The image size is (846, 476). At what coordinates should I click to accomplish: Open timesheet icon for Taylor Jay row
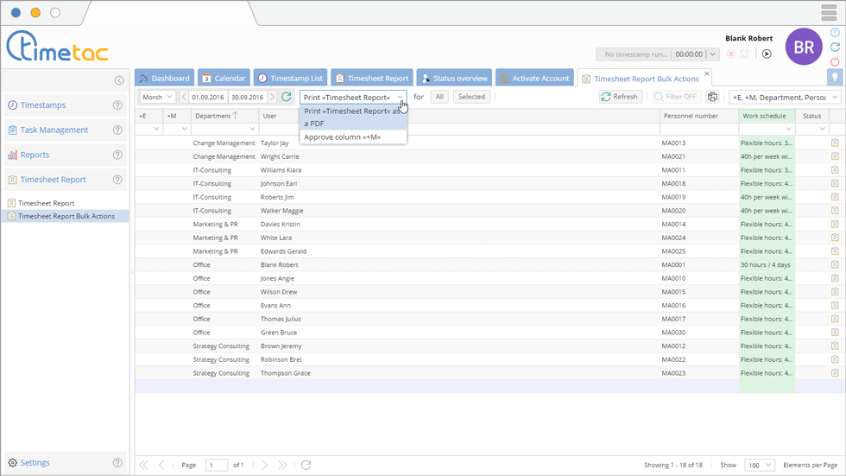pos(835,143)
